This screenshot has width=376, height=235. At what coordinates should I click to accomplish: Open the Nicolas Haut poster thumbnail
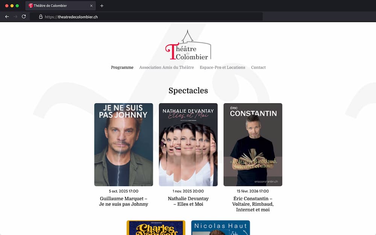pyautogui.click(x=221, y=227)
